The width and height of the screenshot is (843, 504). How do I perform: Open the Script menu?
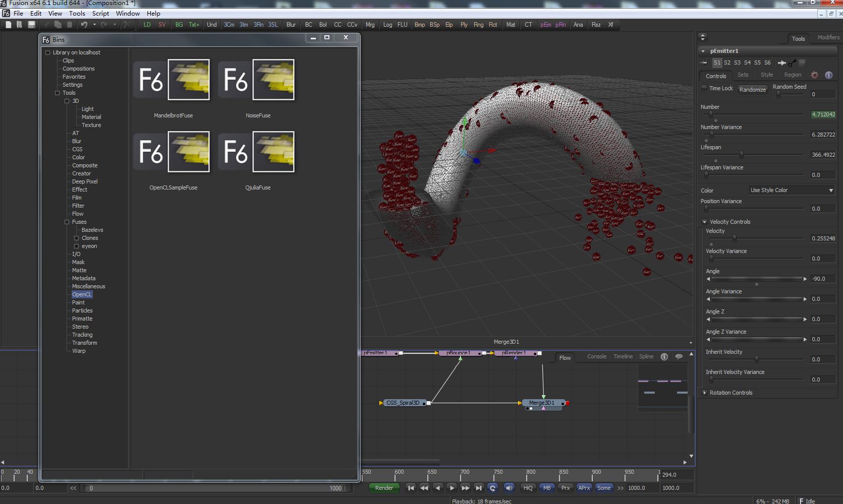100,14
